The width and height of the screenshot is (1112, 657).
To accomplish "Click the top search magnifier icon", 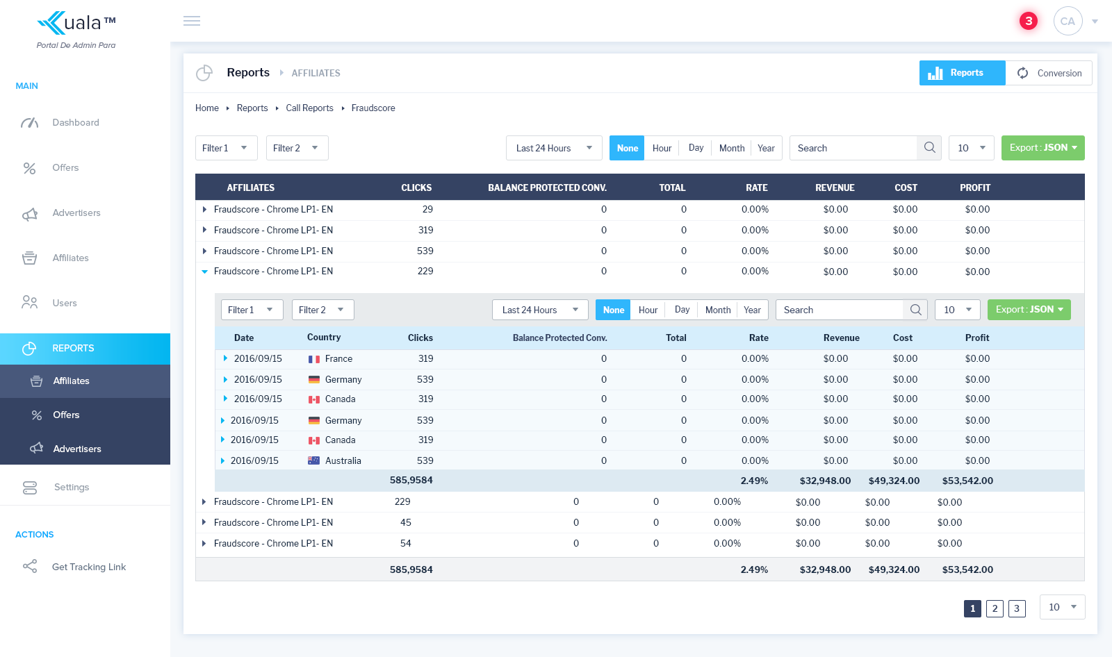I will click(929, 148).
